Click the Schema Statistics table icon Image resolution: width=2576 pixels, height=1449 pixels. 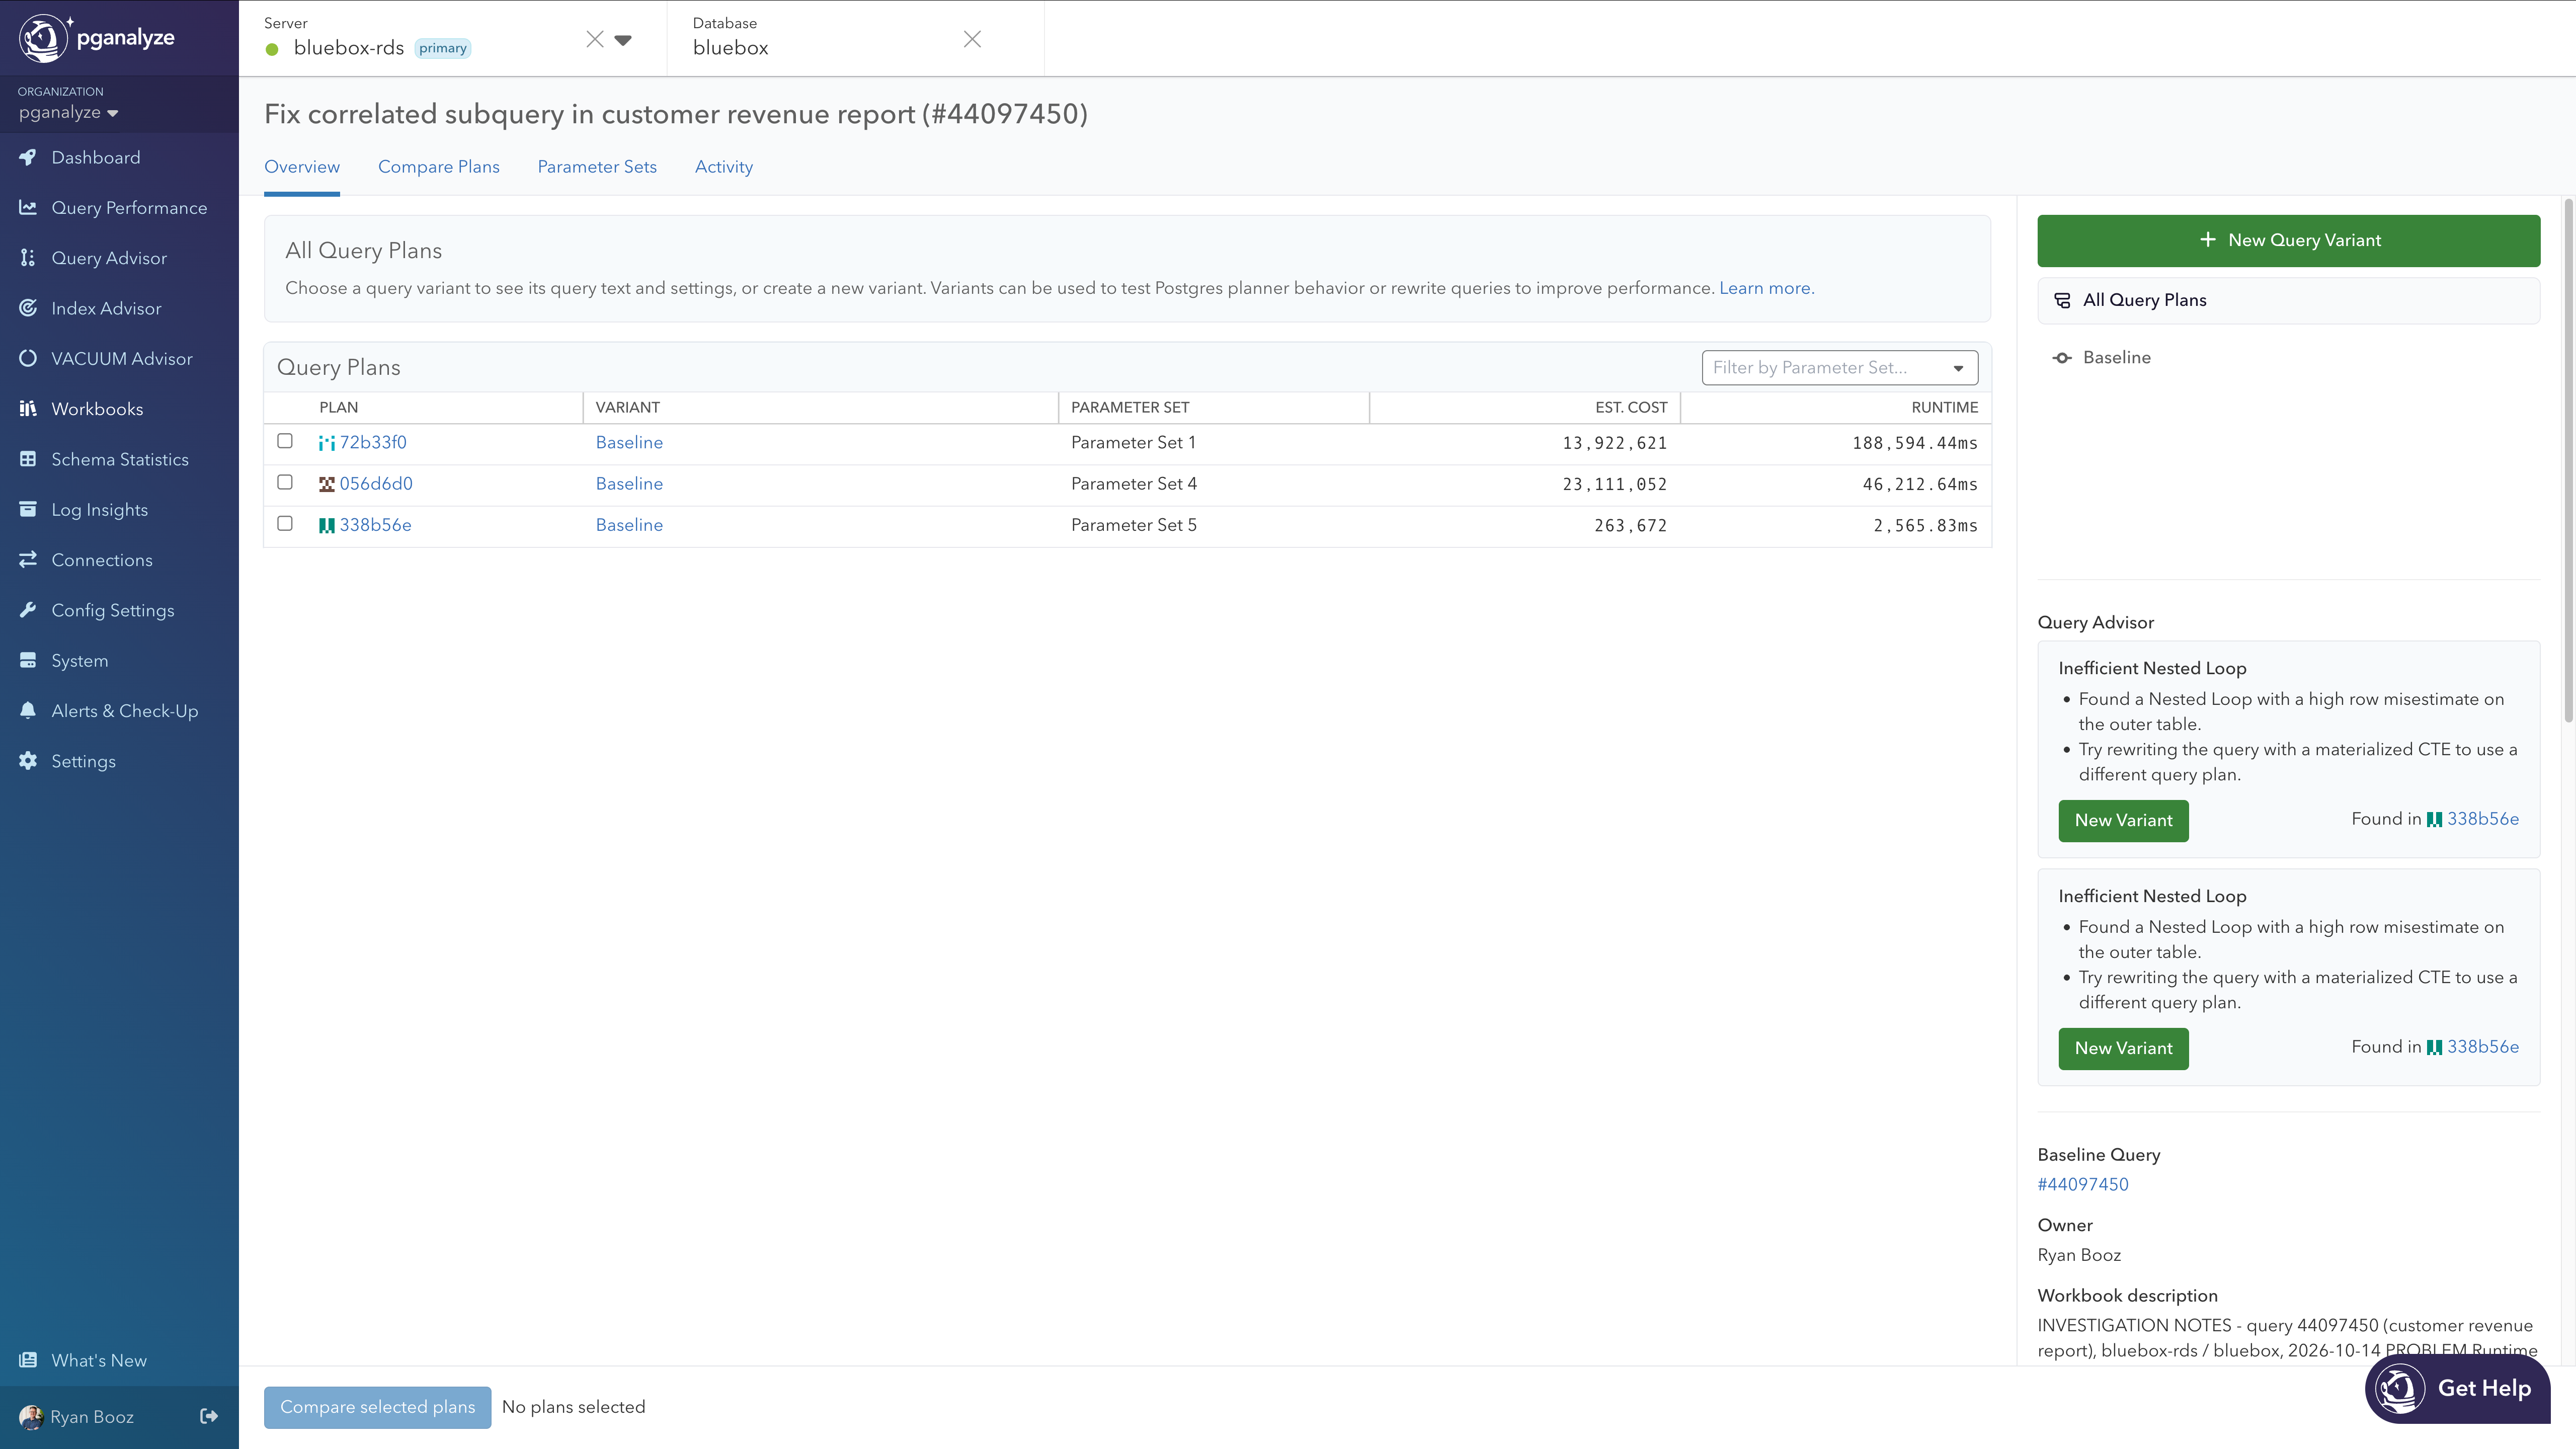point(28,459)
